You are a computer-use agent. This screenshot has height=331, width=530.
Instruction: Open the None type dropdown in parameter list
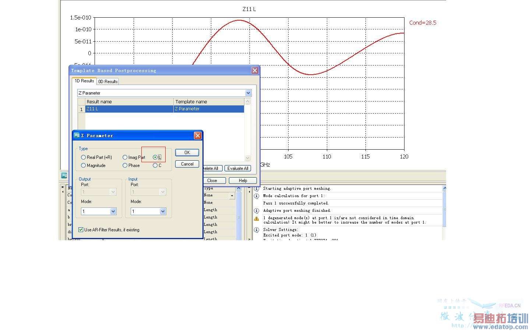[232, 196]
